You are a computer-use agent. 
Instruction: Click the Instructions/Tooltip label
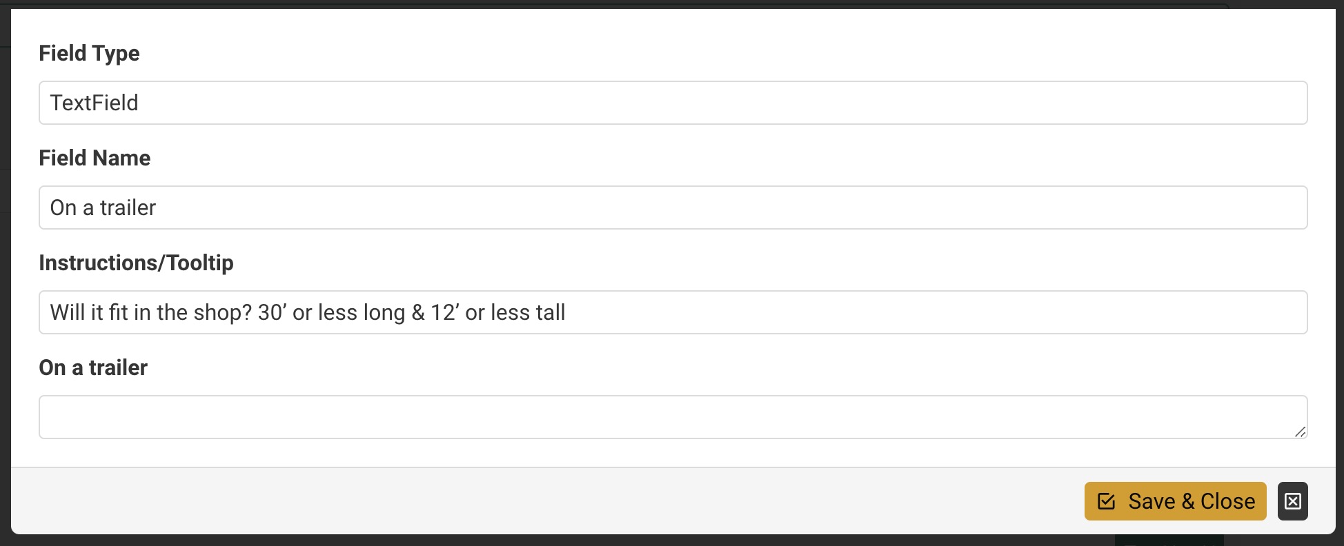(x=136, y=263)
